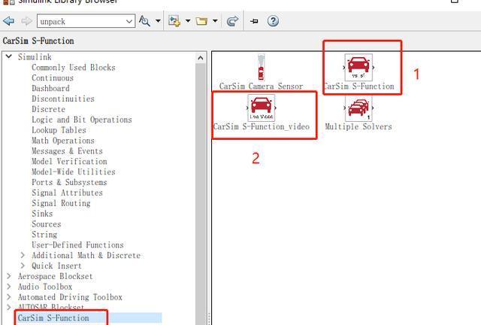Expand the Aerospace Blockset node

click(9, 276)
